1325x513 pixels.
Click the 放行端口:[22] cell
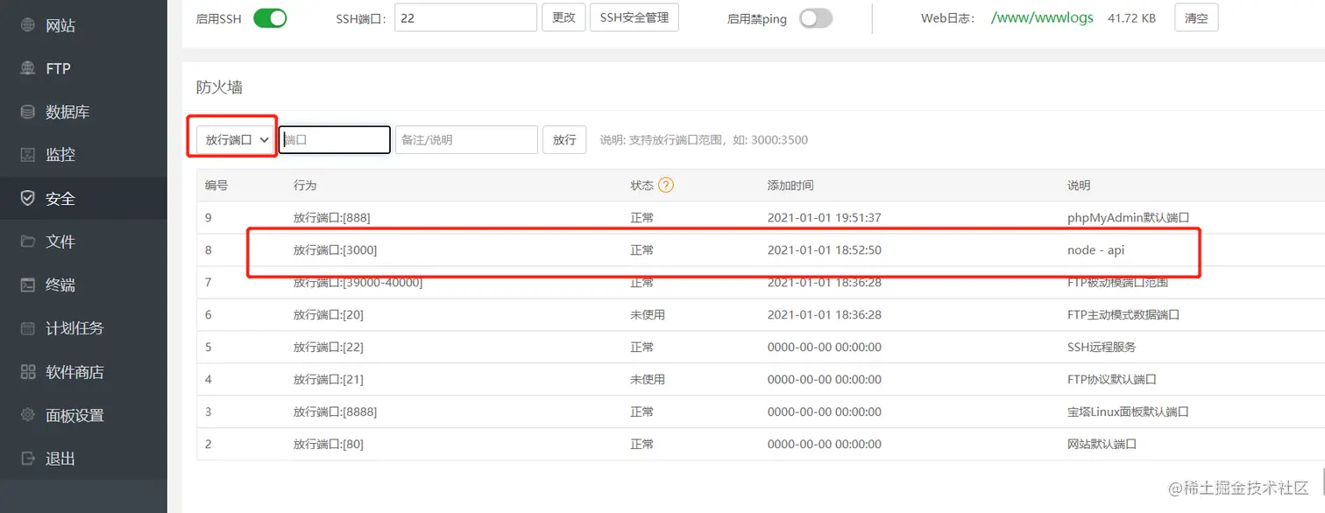(x=329, y=347)
